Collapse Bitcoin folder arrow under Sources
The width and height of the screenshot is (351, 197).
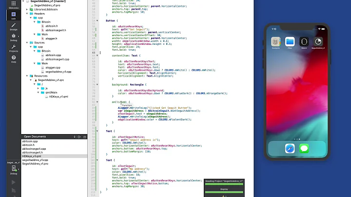[34, 51]
